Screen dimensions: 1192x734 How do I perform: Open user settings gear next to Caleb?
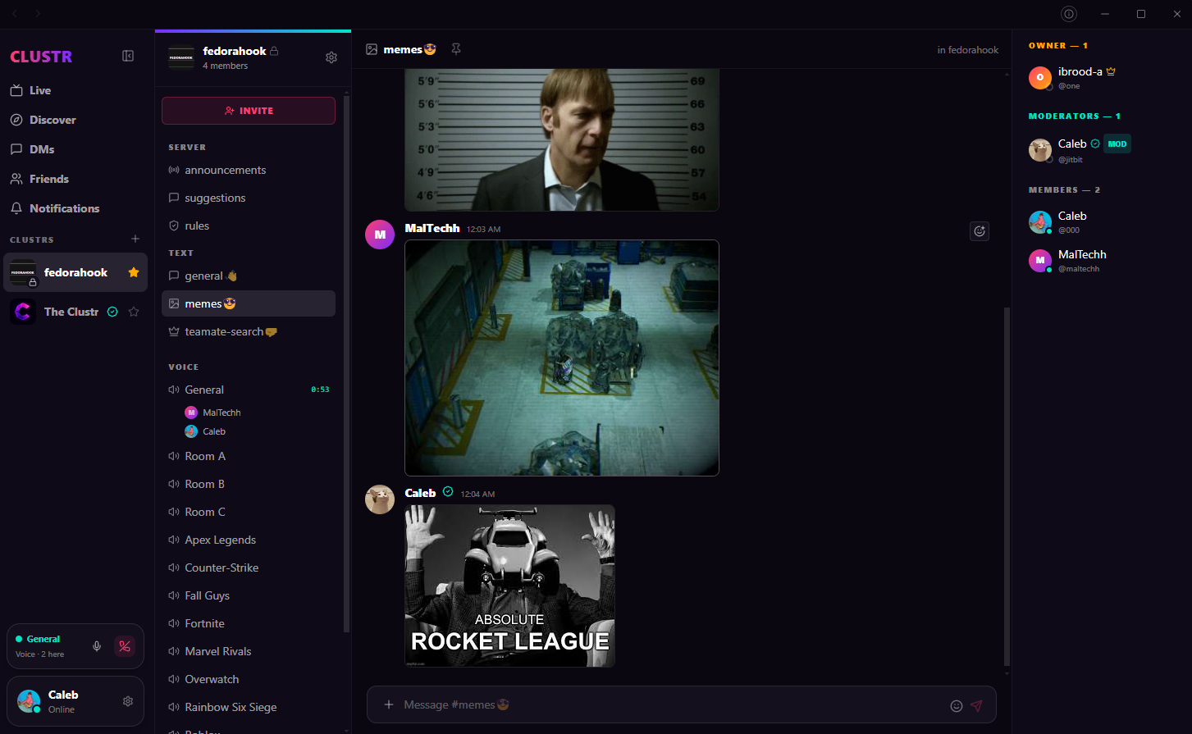tap(128, 701)
